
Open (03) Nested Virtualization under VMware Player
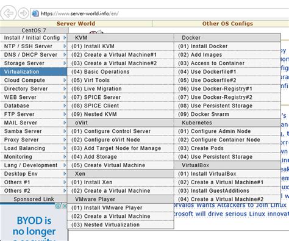(x=121, y=225)
